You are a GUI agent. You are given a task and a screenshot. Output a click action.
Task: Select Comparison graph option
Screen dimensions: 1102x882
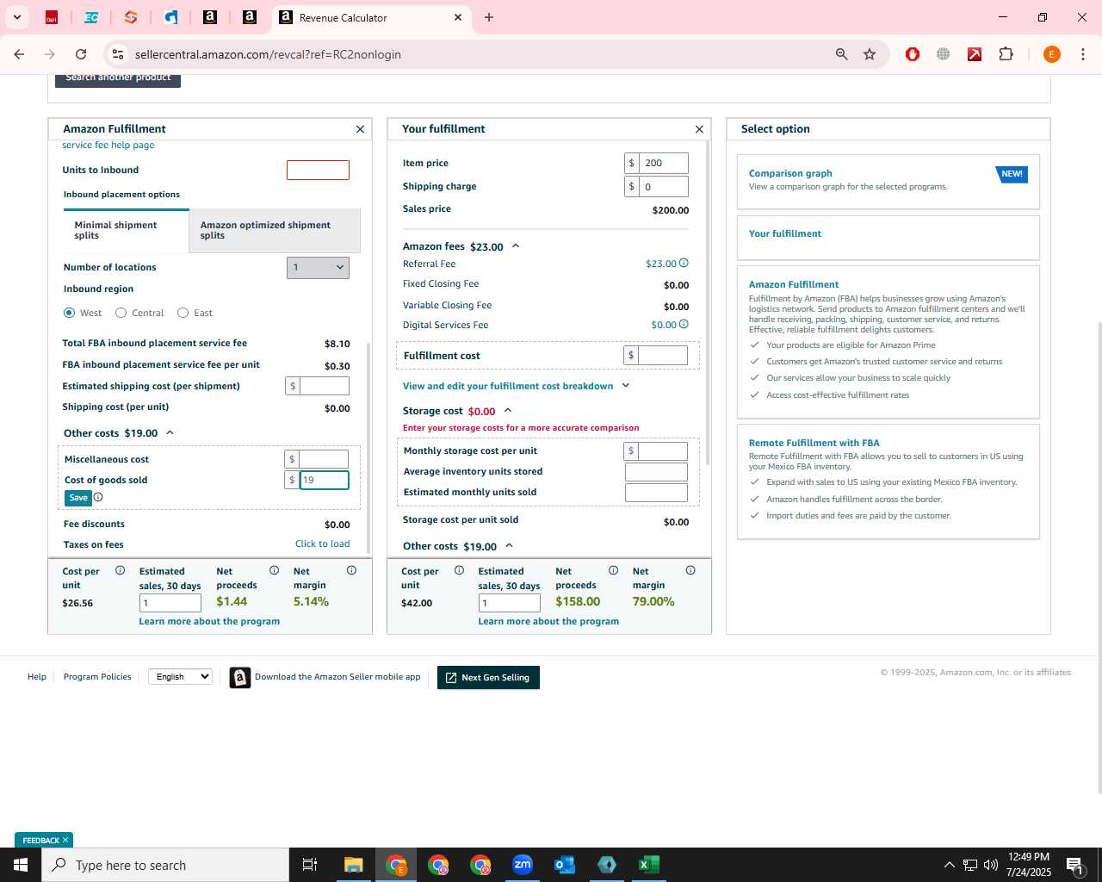pyautogui.click(x=888, y=182)
